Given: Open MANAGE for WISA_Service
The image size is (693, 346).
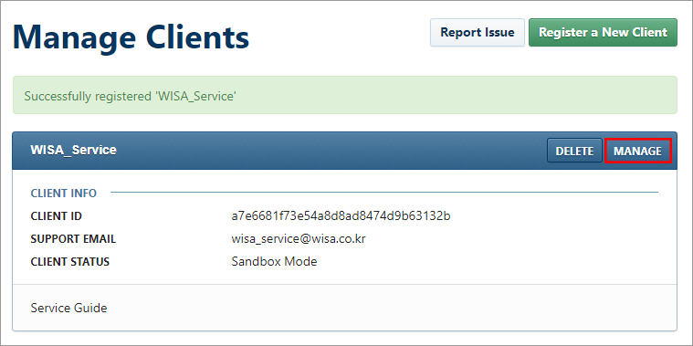Looking at the screenshot, I should (x=637, y=151).
